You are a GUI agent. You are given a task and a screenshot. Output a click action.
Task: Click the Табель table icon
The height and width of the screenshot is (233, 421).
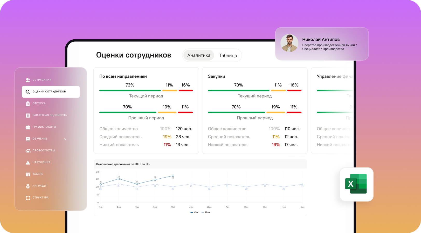(28, 174)
